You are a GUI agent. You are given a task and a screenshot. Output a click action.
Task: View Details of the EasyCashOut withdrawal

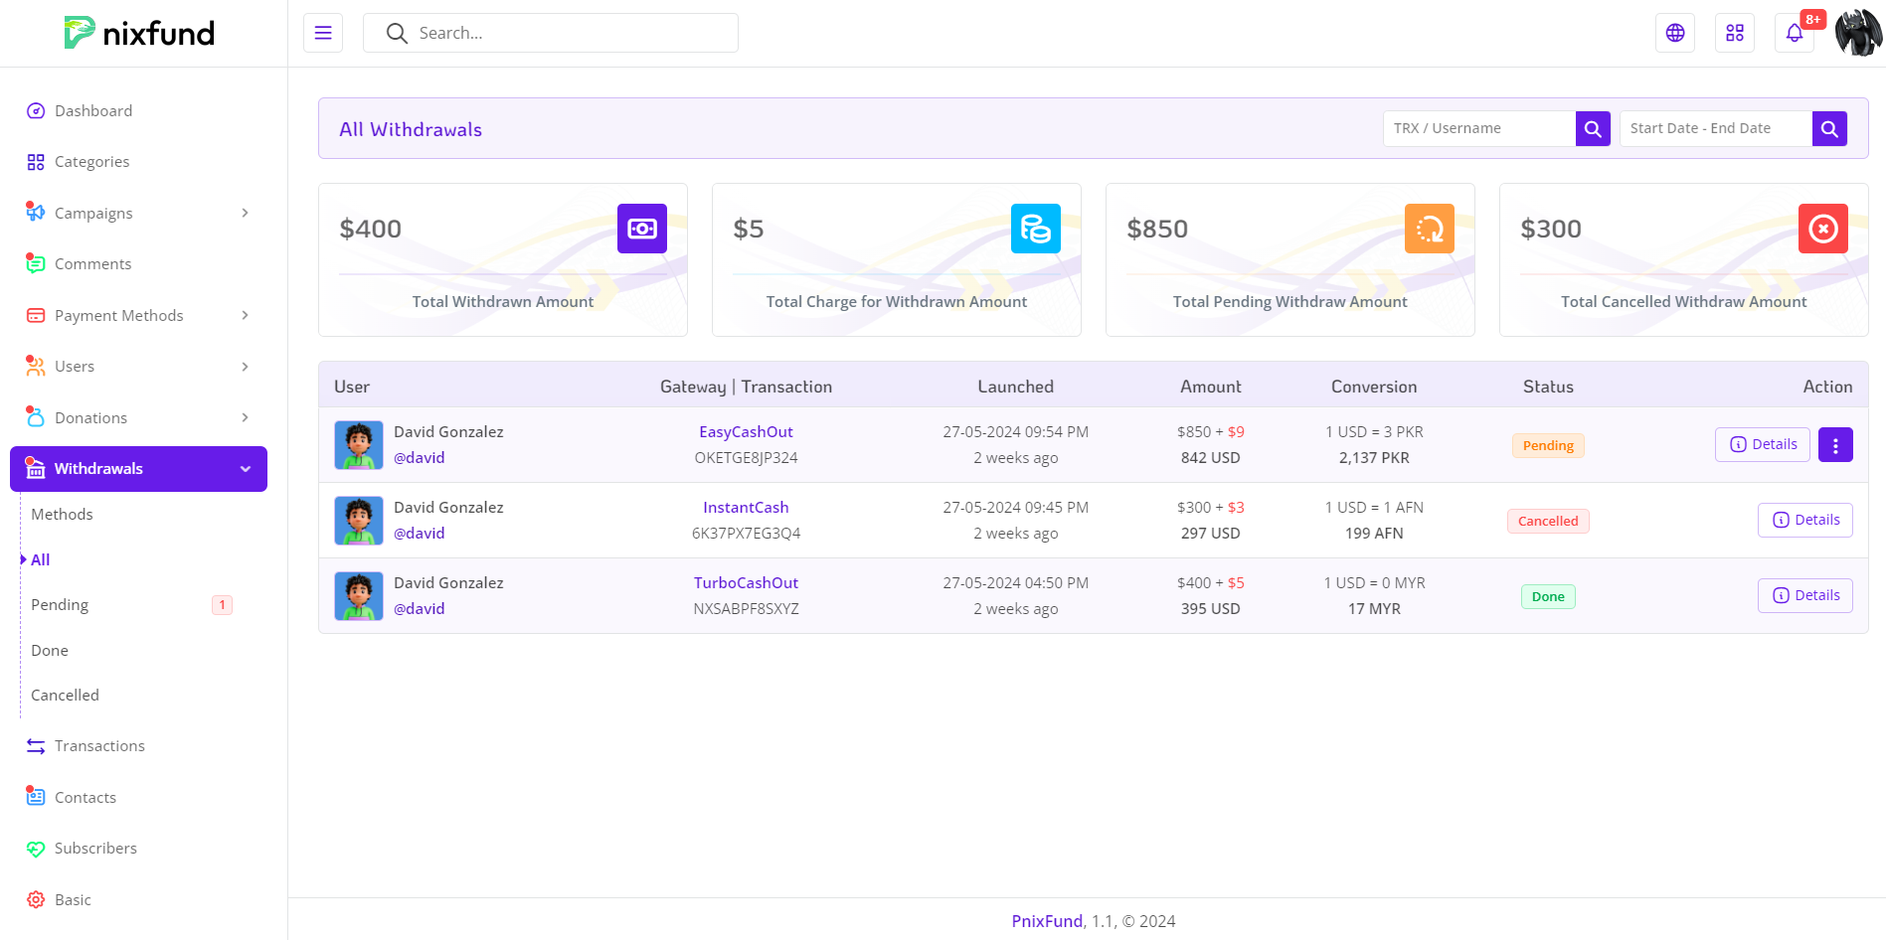point(1763,444)
